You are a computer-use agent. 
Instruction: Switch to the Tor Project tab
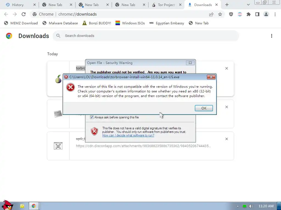tap(166, 5)
